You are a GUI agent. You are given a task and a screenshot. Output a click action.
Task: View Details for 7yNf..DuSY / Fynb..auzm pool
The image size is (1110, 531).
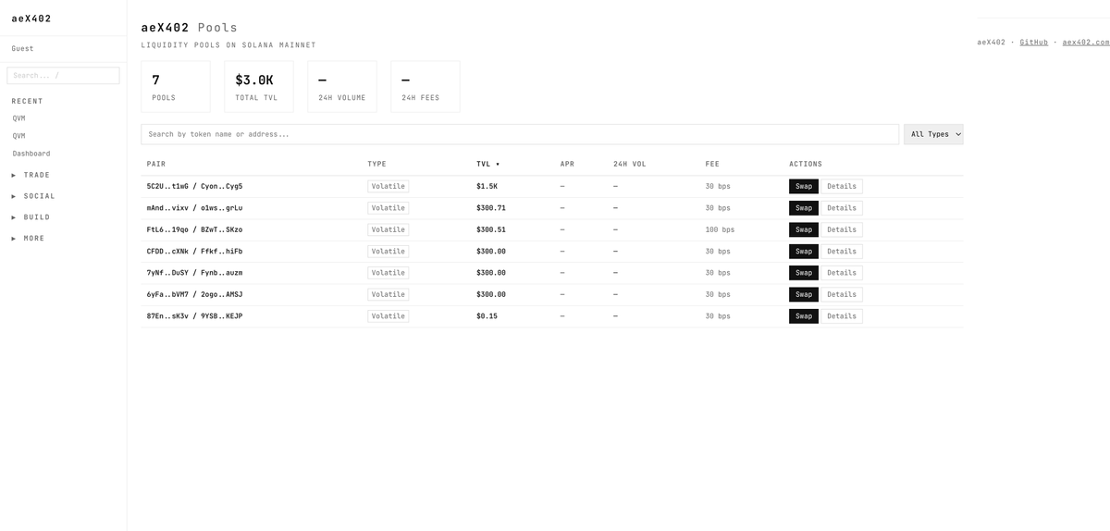click(x=842, y=273)
